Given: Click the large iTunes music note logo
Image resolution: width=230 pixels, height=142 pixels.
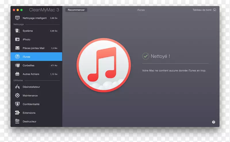Looking at the screenshot, I should pyautogui.click(x=104, y=65).
